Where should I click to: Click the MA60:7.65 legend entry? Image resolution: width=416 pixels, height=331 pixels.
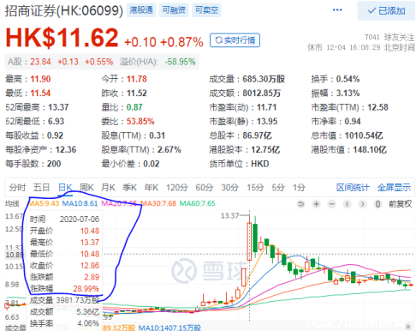[x=197, y=203]
